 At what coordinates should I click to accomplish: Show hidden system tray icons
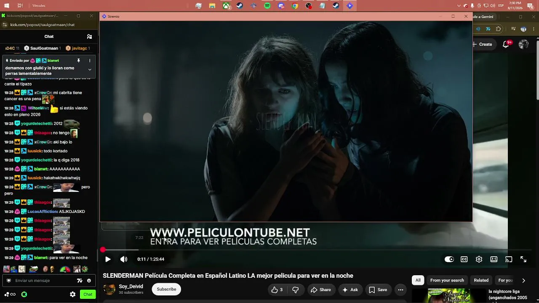(x=459, y=6)
